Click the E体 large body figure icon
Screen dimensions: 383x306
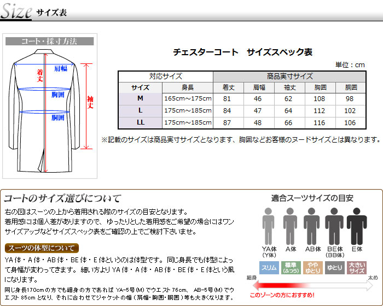[x=357, y=226]
